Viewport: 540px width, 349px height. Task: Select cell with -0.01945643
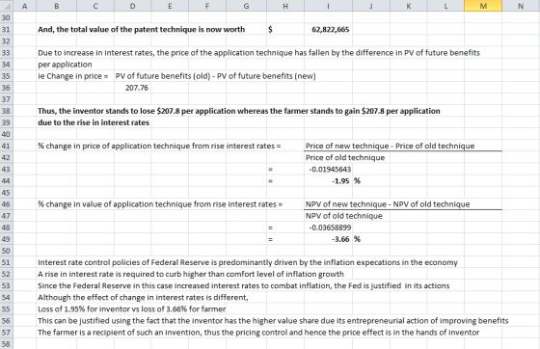point(330,170)
